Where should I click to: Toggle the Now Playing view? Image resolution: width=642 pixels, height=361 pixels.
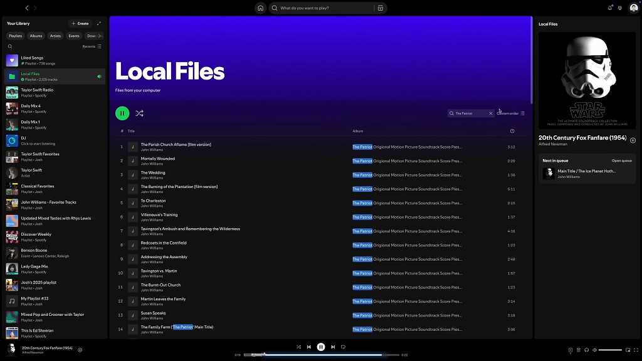571,350
